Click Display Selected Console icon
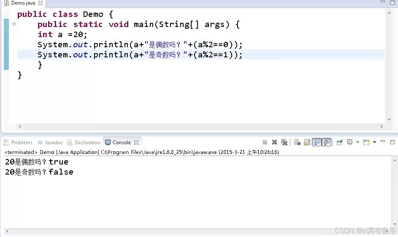 point(350,142)
